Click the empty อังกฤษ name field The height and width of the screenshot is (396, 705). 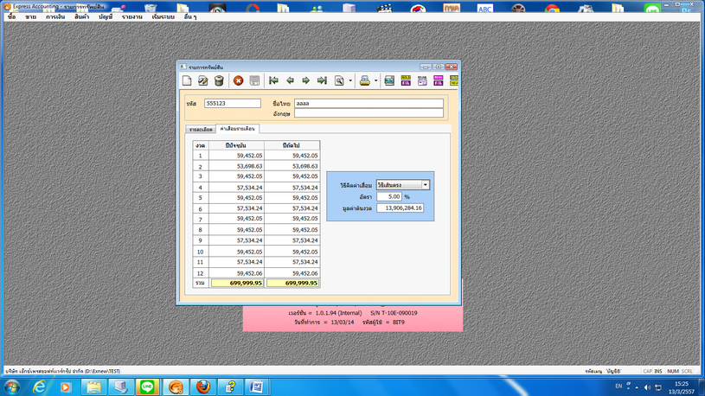pos(369,113)
